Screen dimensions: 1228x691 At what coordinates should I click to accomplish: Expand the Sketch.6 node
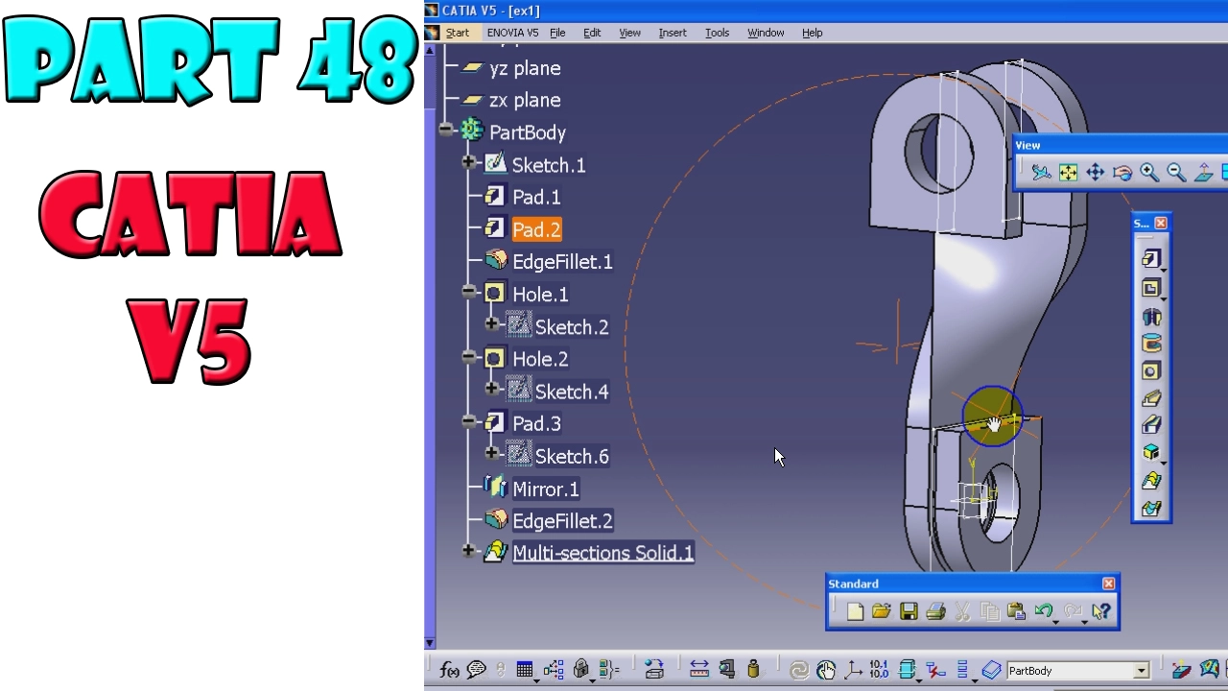(x=492, y=453)
